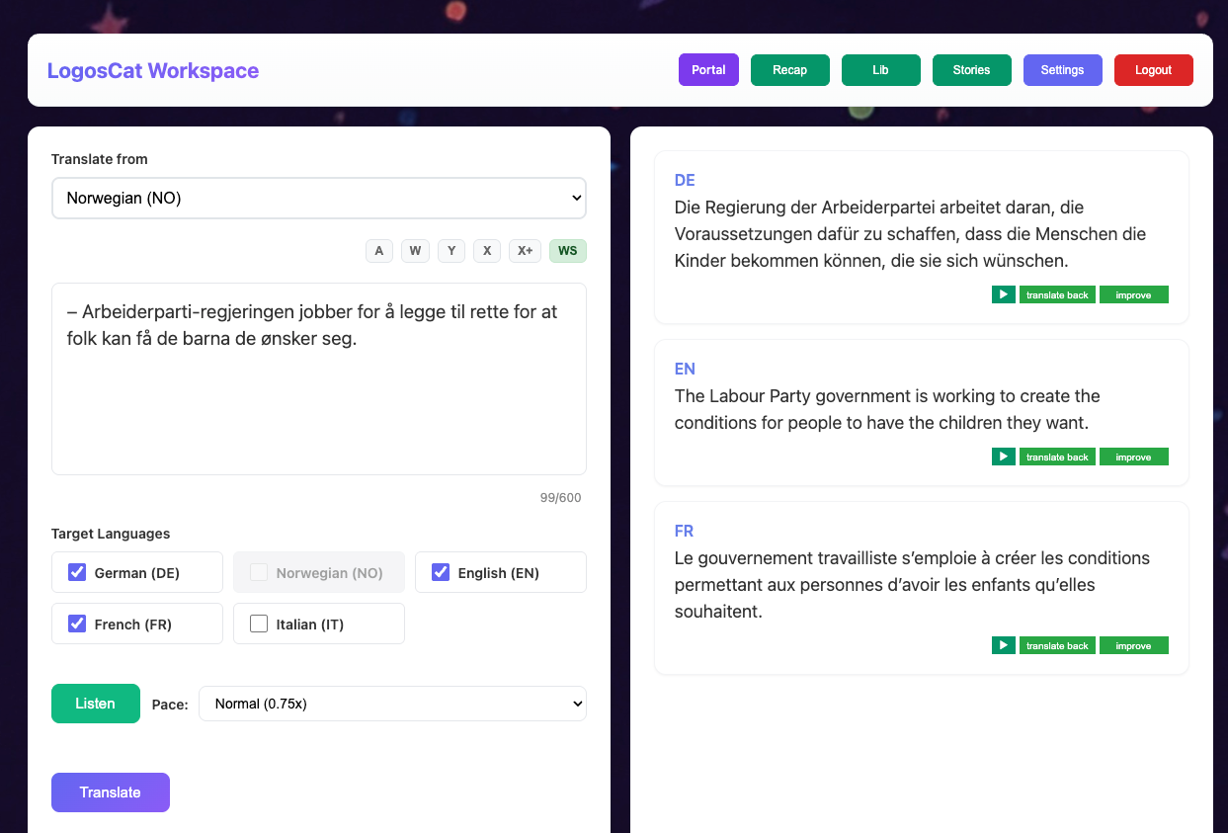Image resolution: width=1228 pixels, height=833 pixels.
Task: Expand the Pace speed dropdown
Action: click(x=392, y=704)
